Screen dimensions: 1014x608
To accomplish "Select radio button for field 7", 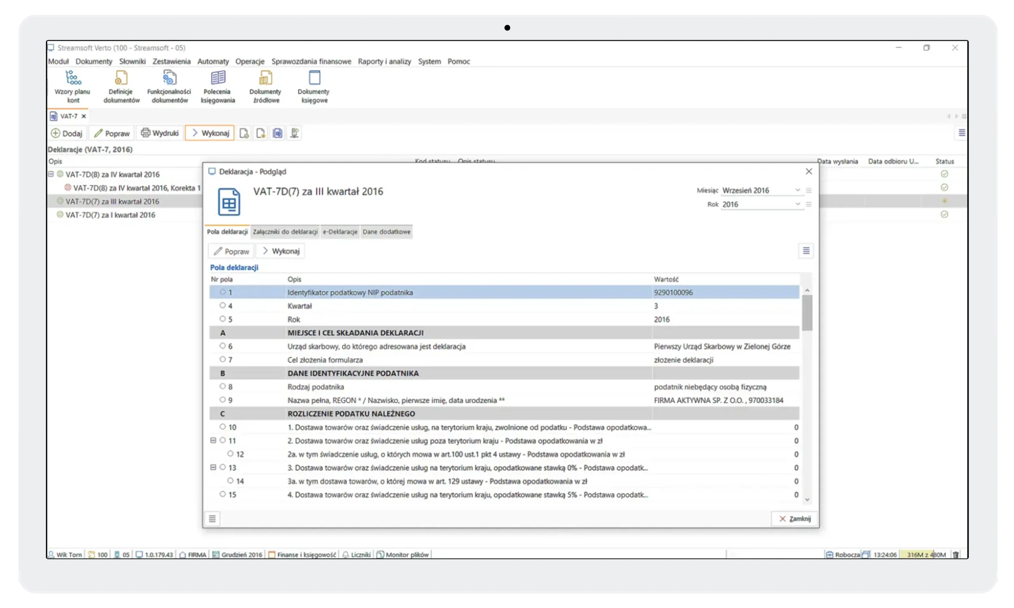I will point(223,359).
